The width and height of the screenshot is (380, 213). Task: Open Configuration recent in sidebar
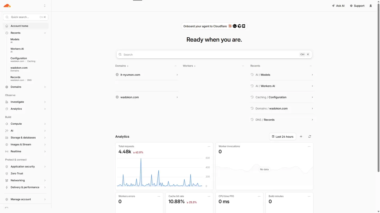[x=23, y=59]
